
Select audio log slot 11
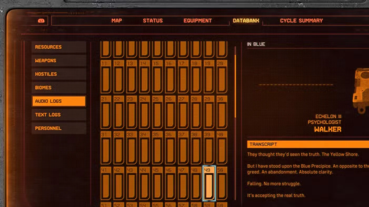[106, 77]
